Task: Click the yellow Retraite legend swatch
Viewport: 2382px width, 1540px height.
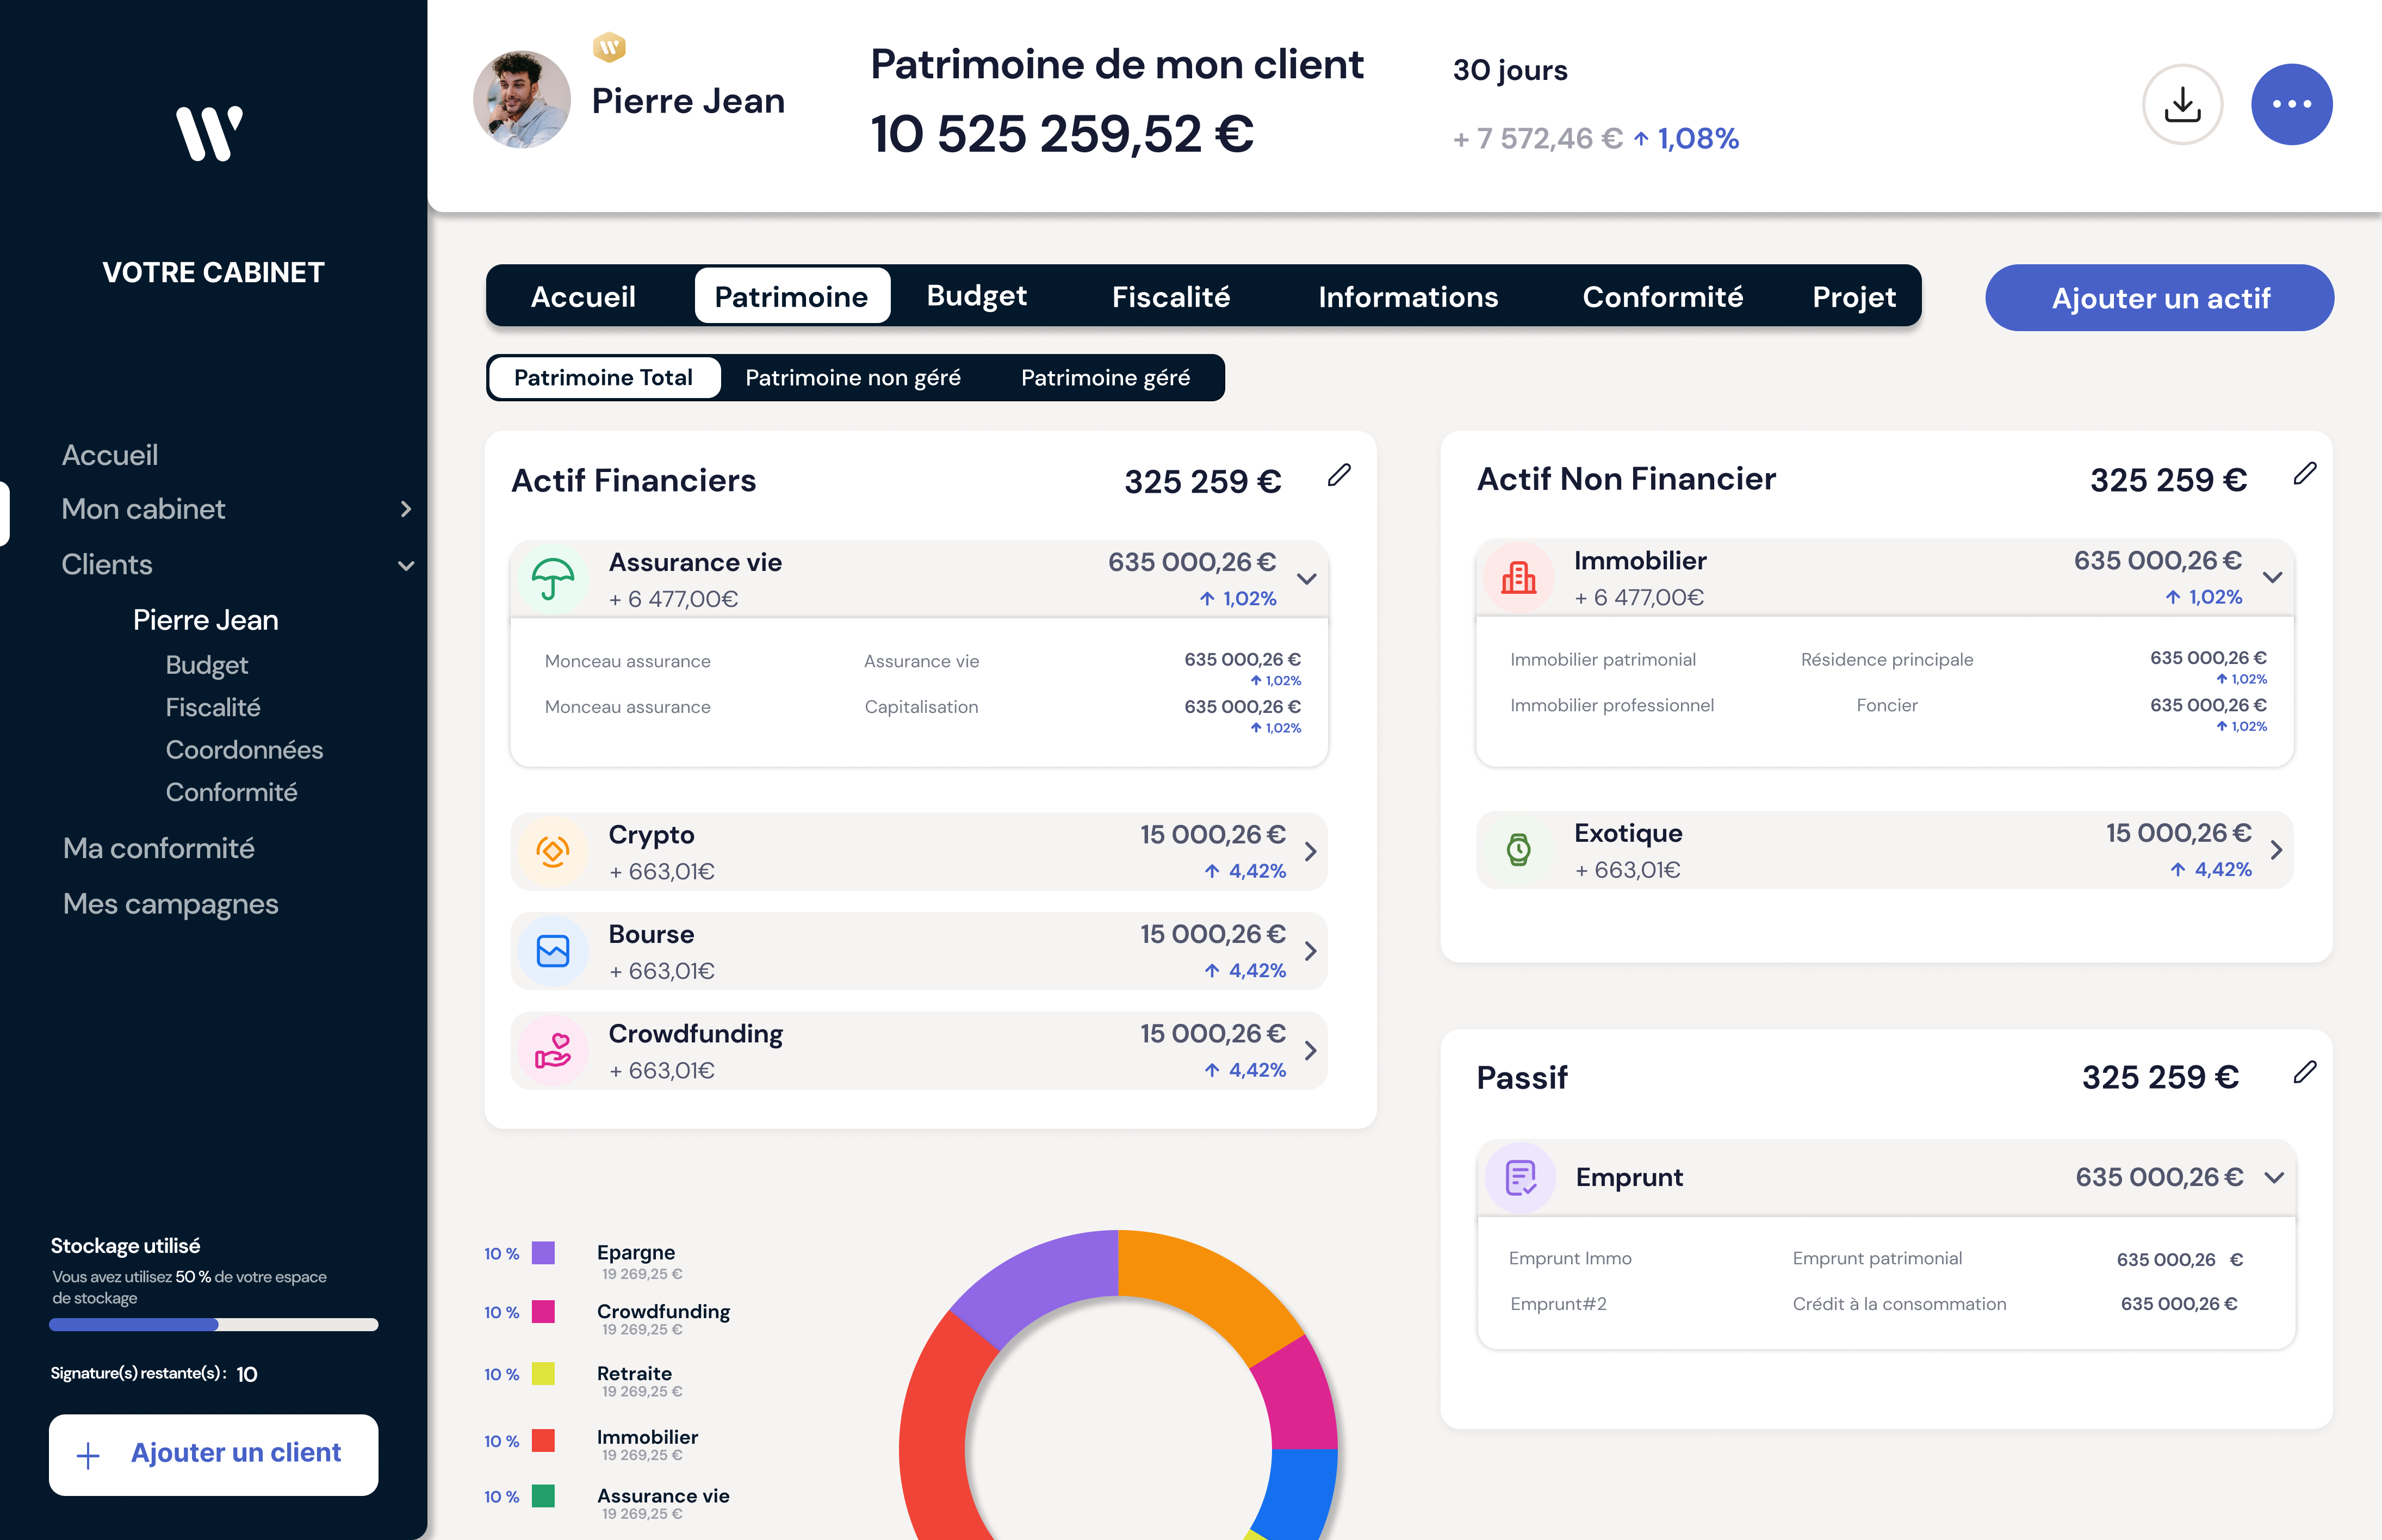Action: pos(543,1374)
